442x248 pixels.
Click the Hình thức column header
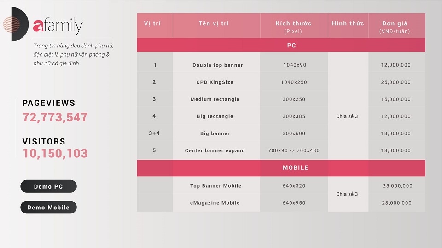click(x=348, y=23)
